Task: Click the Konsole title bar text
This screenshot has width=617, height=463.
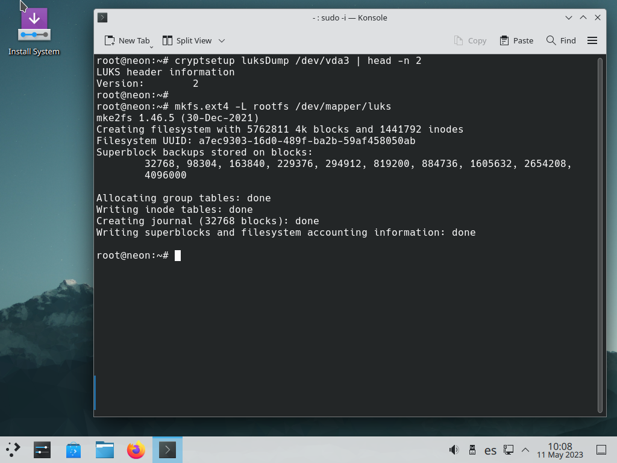Action: 350,17
